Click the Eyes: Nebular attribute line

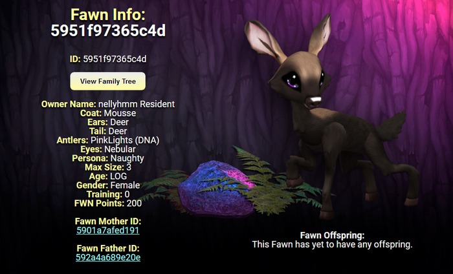tap(108, 149)
